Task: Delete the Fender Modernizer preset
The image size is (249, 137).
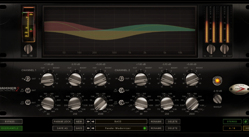Action: (x=173, y=128)
